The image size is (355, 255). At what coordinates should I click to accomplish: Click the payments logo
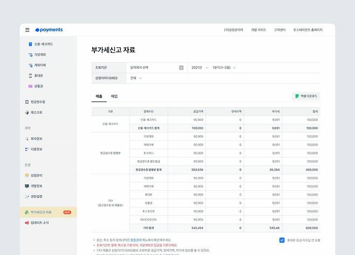(x=49, y=30)
